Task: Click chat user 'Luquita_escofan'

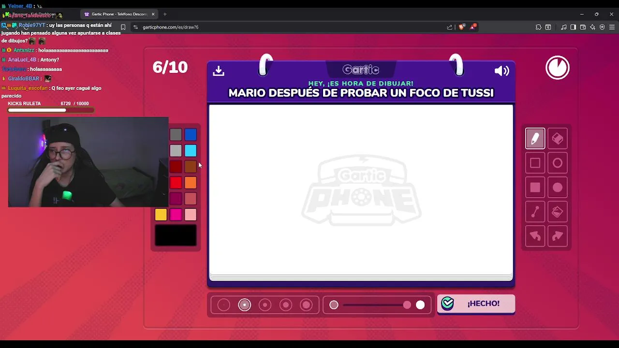Action: coord(28,88)
